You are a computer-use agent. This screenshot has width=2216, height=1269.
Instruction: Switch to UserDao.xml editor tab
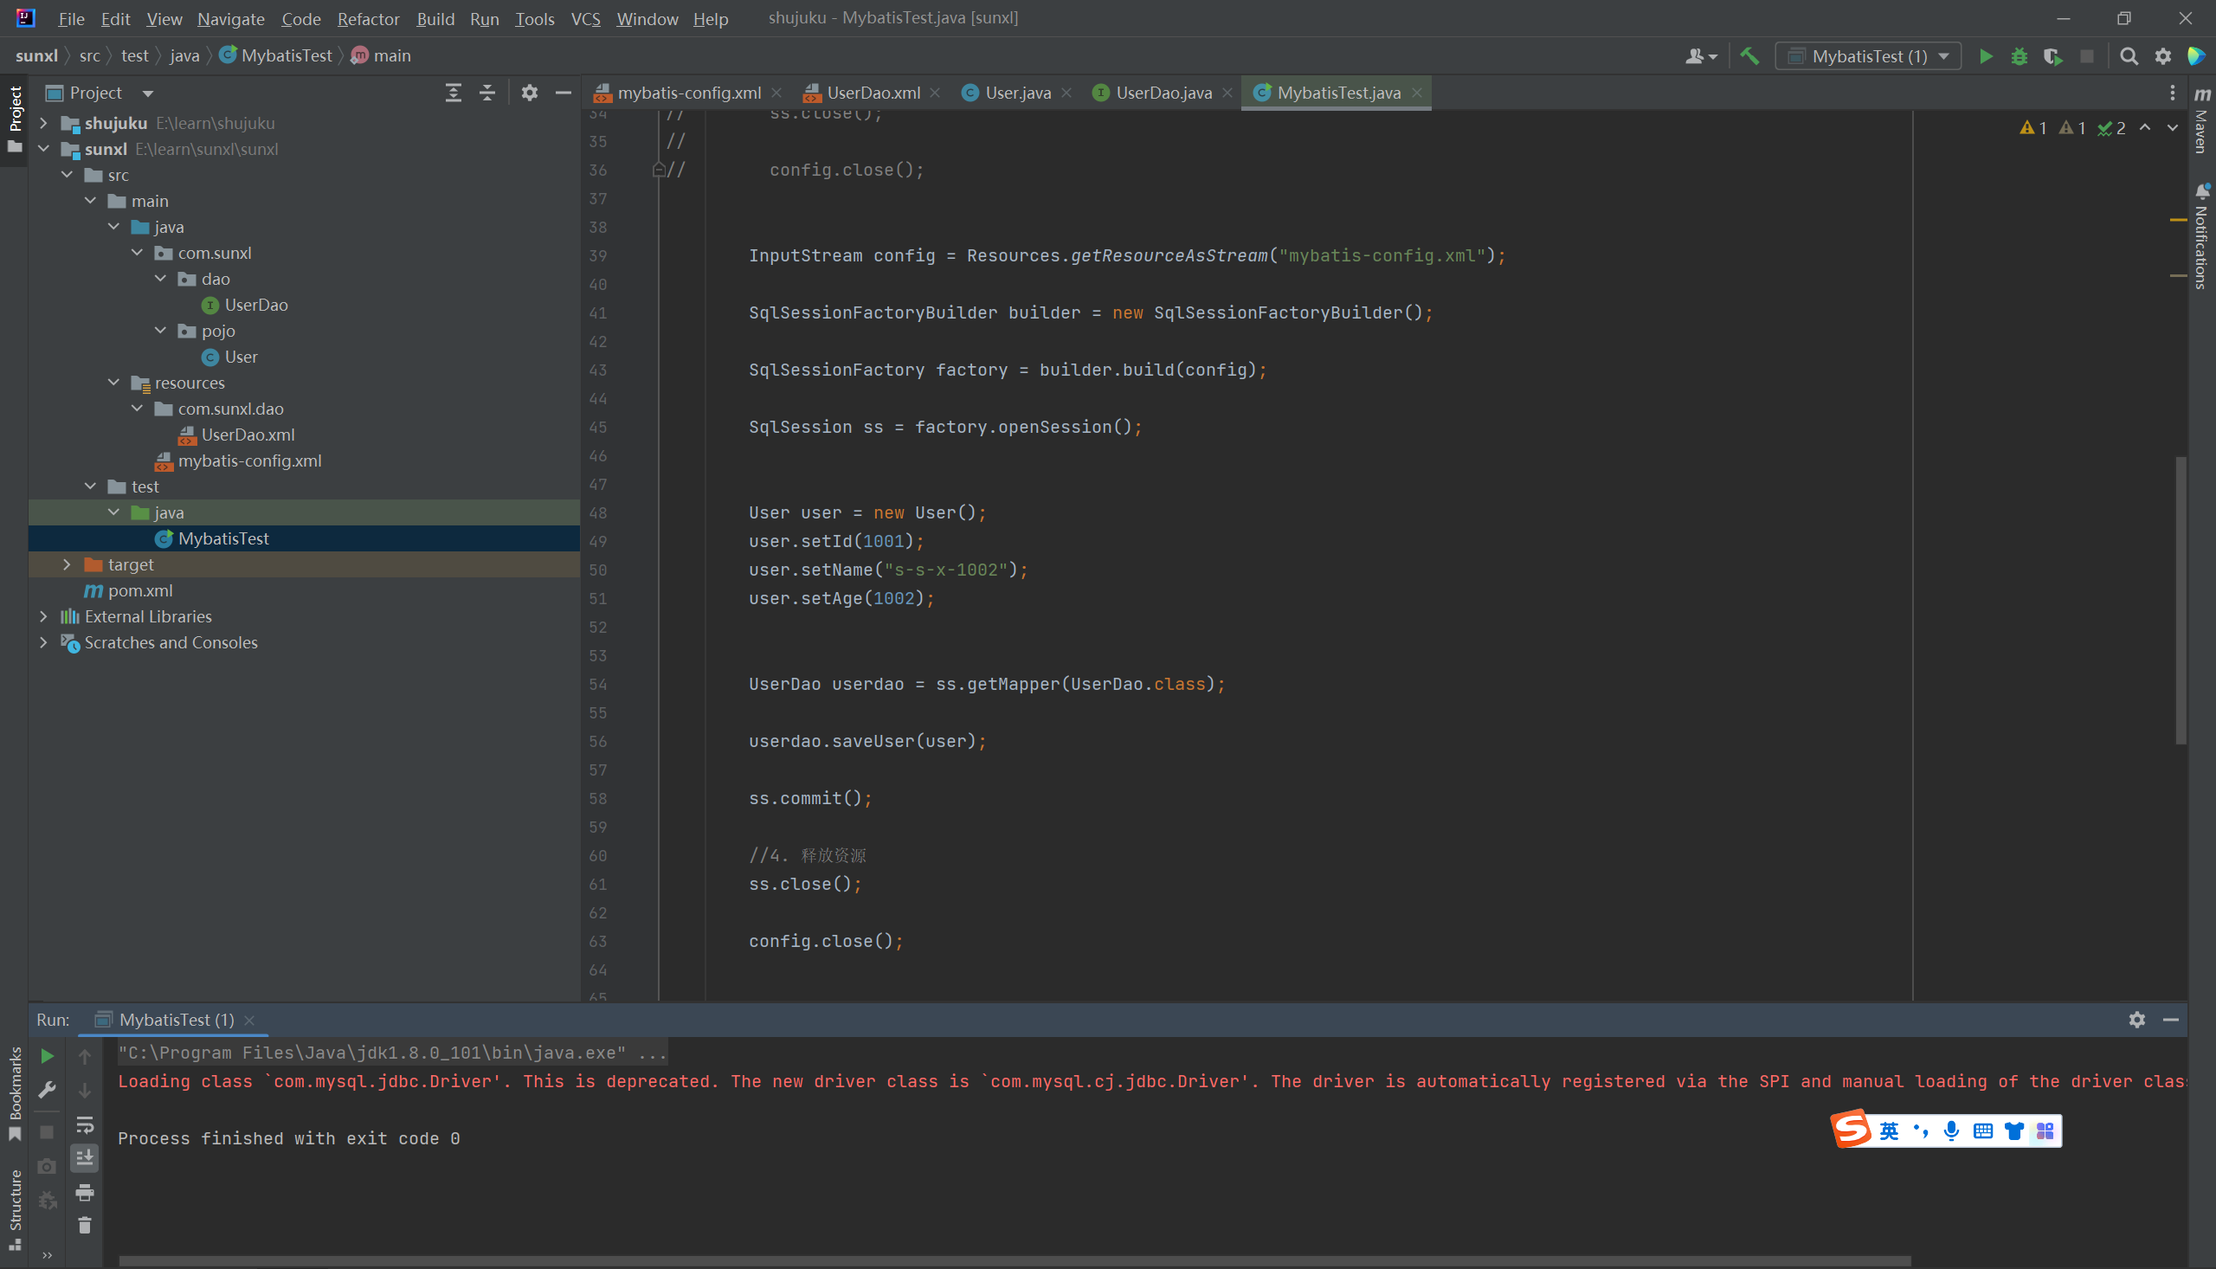[873, 93]
